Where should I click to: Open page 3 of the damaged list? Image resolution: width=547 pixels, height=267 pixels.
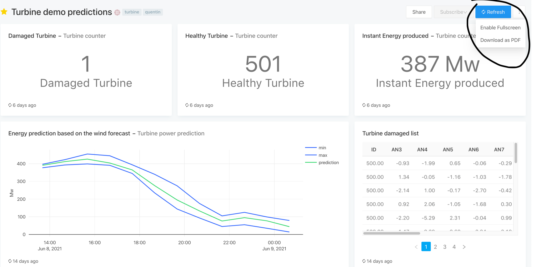pos(445,247)
